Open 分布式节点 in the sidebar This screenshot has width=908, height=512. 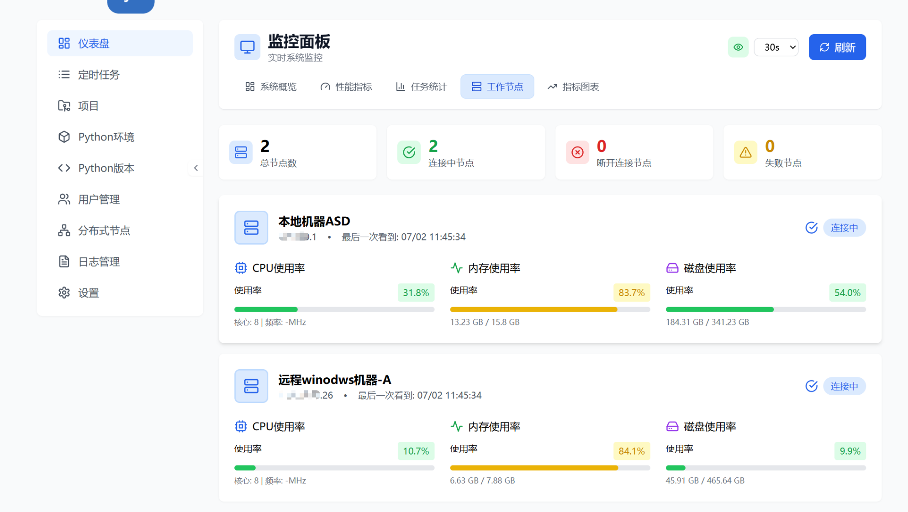coord(104,230)
